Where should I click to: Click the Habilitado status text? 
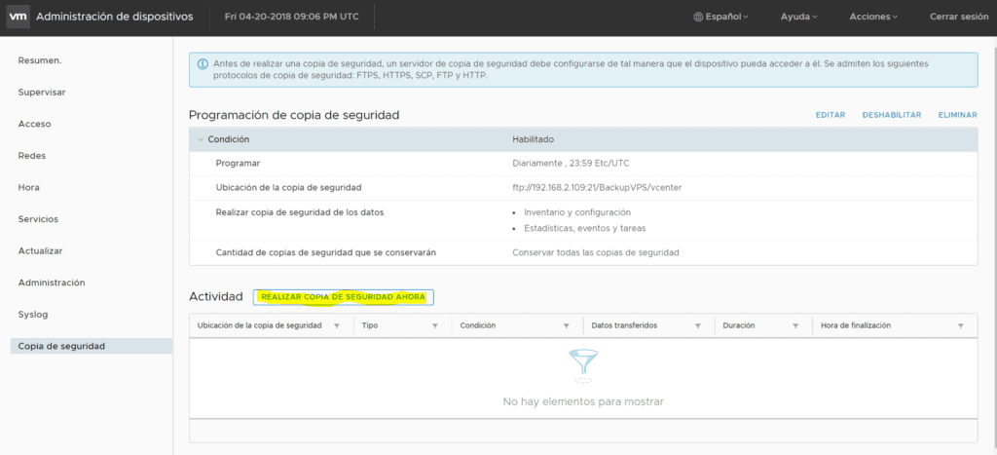pos(534,139)
